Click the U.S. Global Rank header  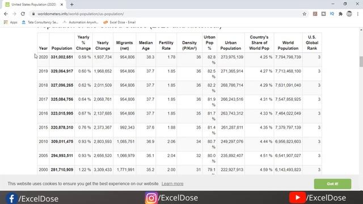[312, 42]
